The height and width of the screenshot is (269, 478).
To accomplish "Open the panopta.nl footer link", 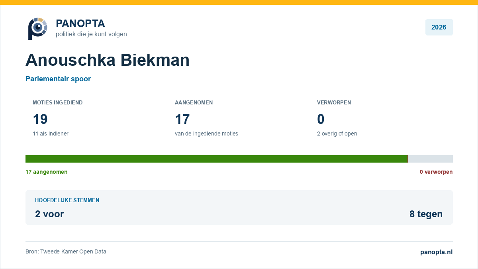I will (437, 252).
